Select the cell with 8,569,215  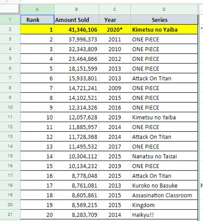[x=77, y=205]
